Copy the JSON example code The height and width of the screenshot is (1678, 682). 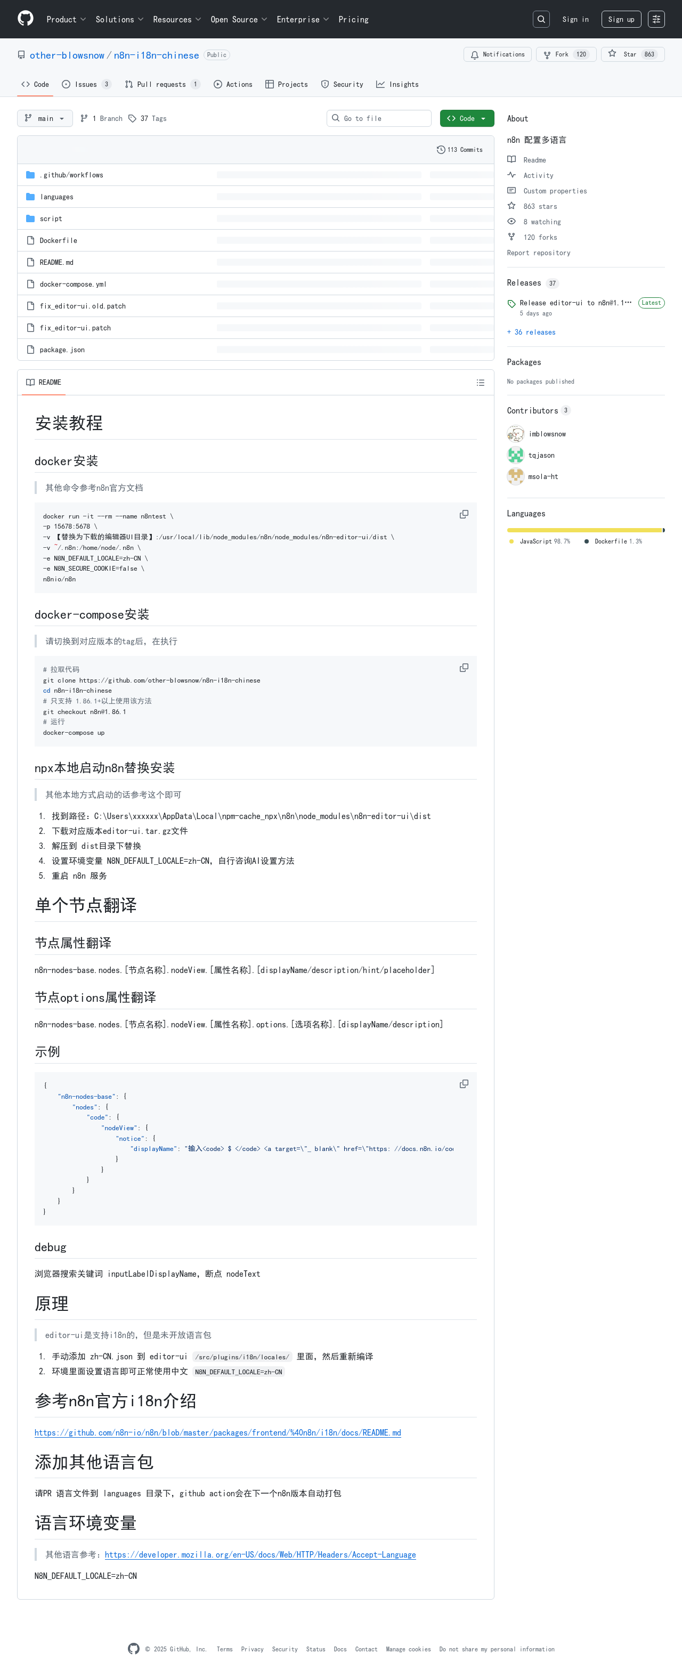(x=464, y=1084)
